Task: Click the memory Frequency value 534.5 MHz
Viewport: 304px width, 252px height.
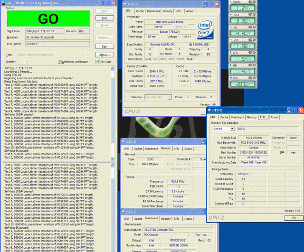Action: 178,182
